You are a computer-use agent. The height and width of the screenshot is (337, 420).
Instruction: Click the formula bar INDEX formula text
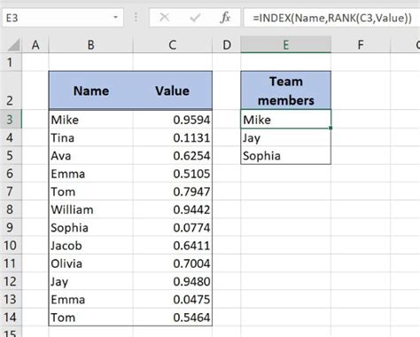pos(332,18)
